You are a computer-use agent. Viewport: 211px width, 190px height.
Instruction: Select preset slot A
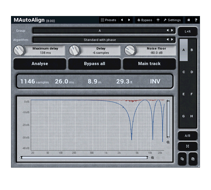pyautogui.click(x=183, y=50)
